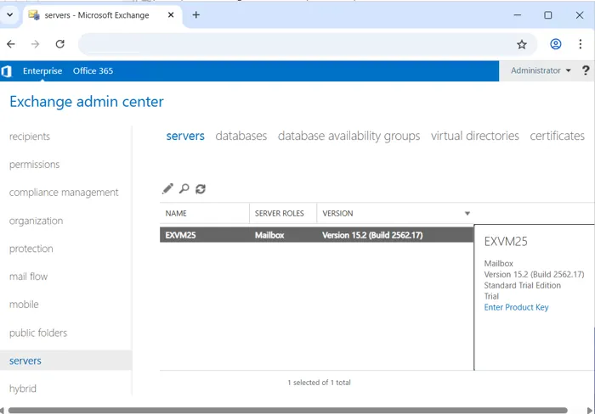Go to recipients in the left menu

click(30, 137)
